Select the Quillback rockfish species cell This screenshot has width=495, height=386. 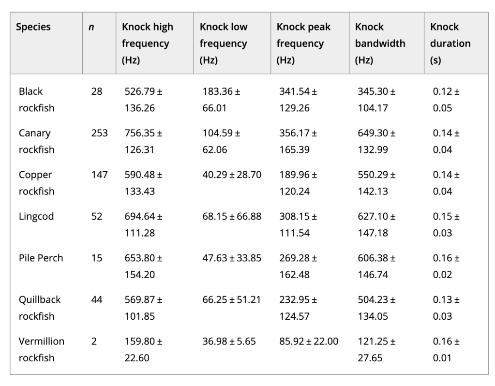pyautogui.click(x=40, y=308)
